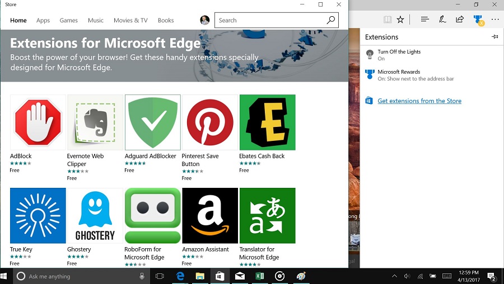Click into the Store Search box
The height and width of the screenshot is (284, 504).
[x=277, y=20]
